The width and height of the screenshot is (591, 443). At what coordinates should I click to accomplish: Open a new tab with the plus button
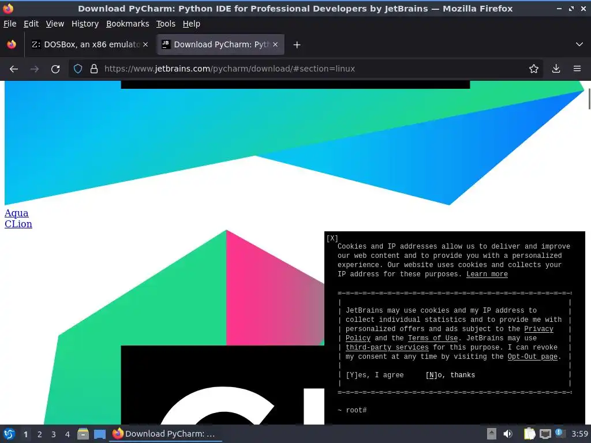pos(297,45)
